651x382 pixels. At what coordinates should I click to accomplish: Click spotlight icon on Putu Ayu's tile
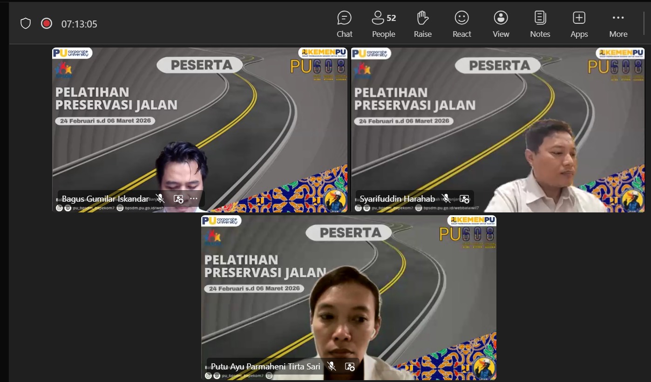pos(350,367)
